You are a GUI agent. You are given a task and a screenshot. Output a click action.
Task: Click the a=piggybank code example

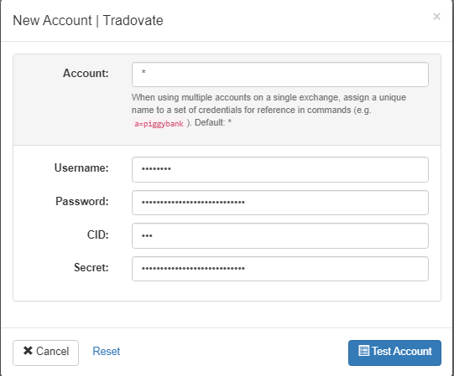[x=159, y=124]
